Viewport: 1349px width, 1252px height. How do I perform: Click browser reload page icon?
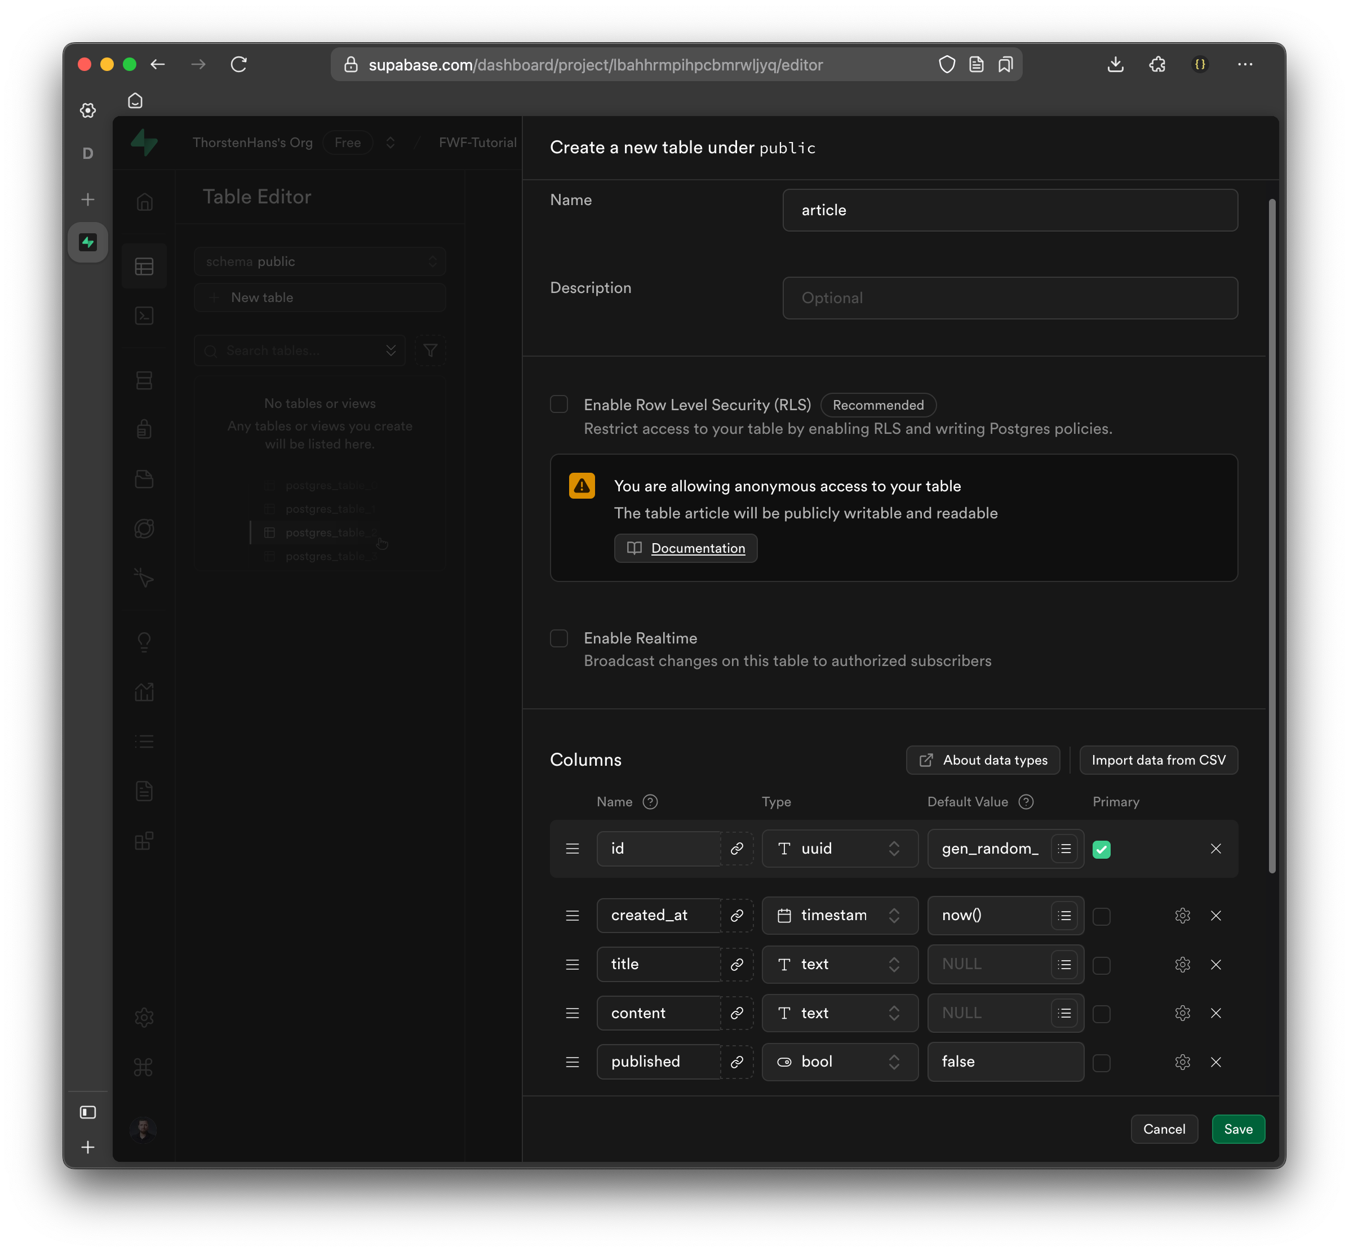tap(238, 64)
